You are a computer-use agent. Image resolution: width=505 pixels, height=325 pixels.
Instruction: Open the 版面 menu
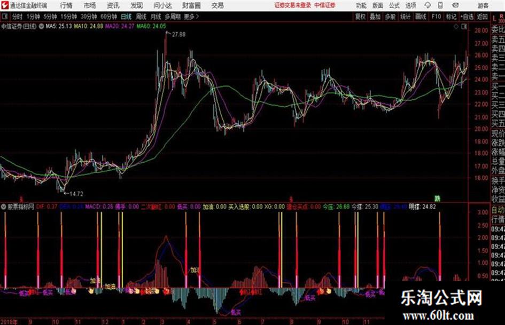[x=377, y=5]
